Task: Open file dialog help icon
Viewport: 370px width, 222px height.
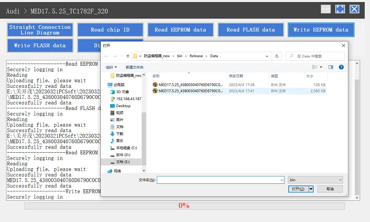Action: point(341,67)
